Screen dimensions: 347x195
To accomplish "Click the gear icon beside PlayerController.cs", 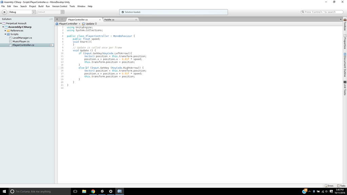I will click(x=52, y=45).
